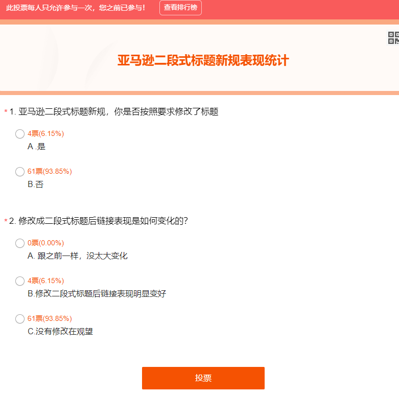Screen dimensions: 399x394
Task: Click the option text 修改二段式标题后链接表现明显变好
Action: point(97,293)
